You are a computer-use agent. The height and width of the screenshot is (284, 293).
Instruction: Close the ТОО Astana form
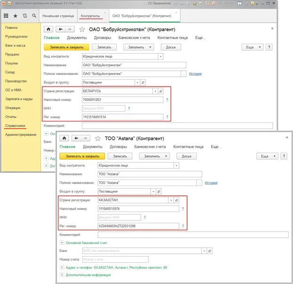click(x=287, y=138)
